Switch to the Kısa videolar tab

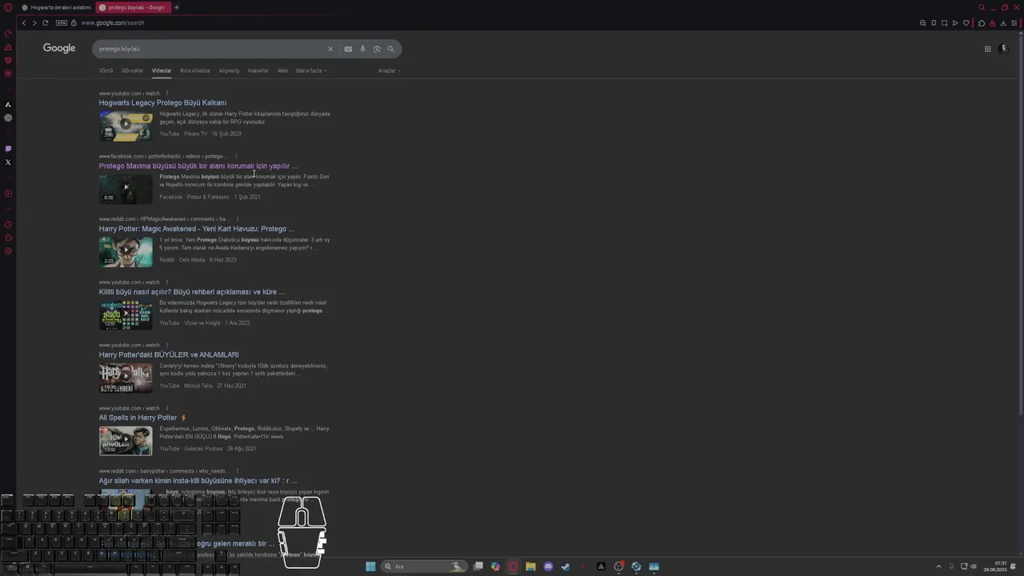[x=195, y=70]
